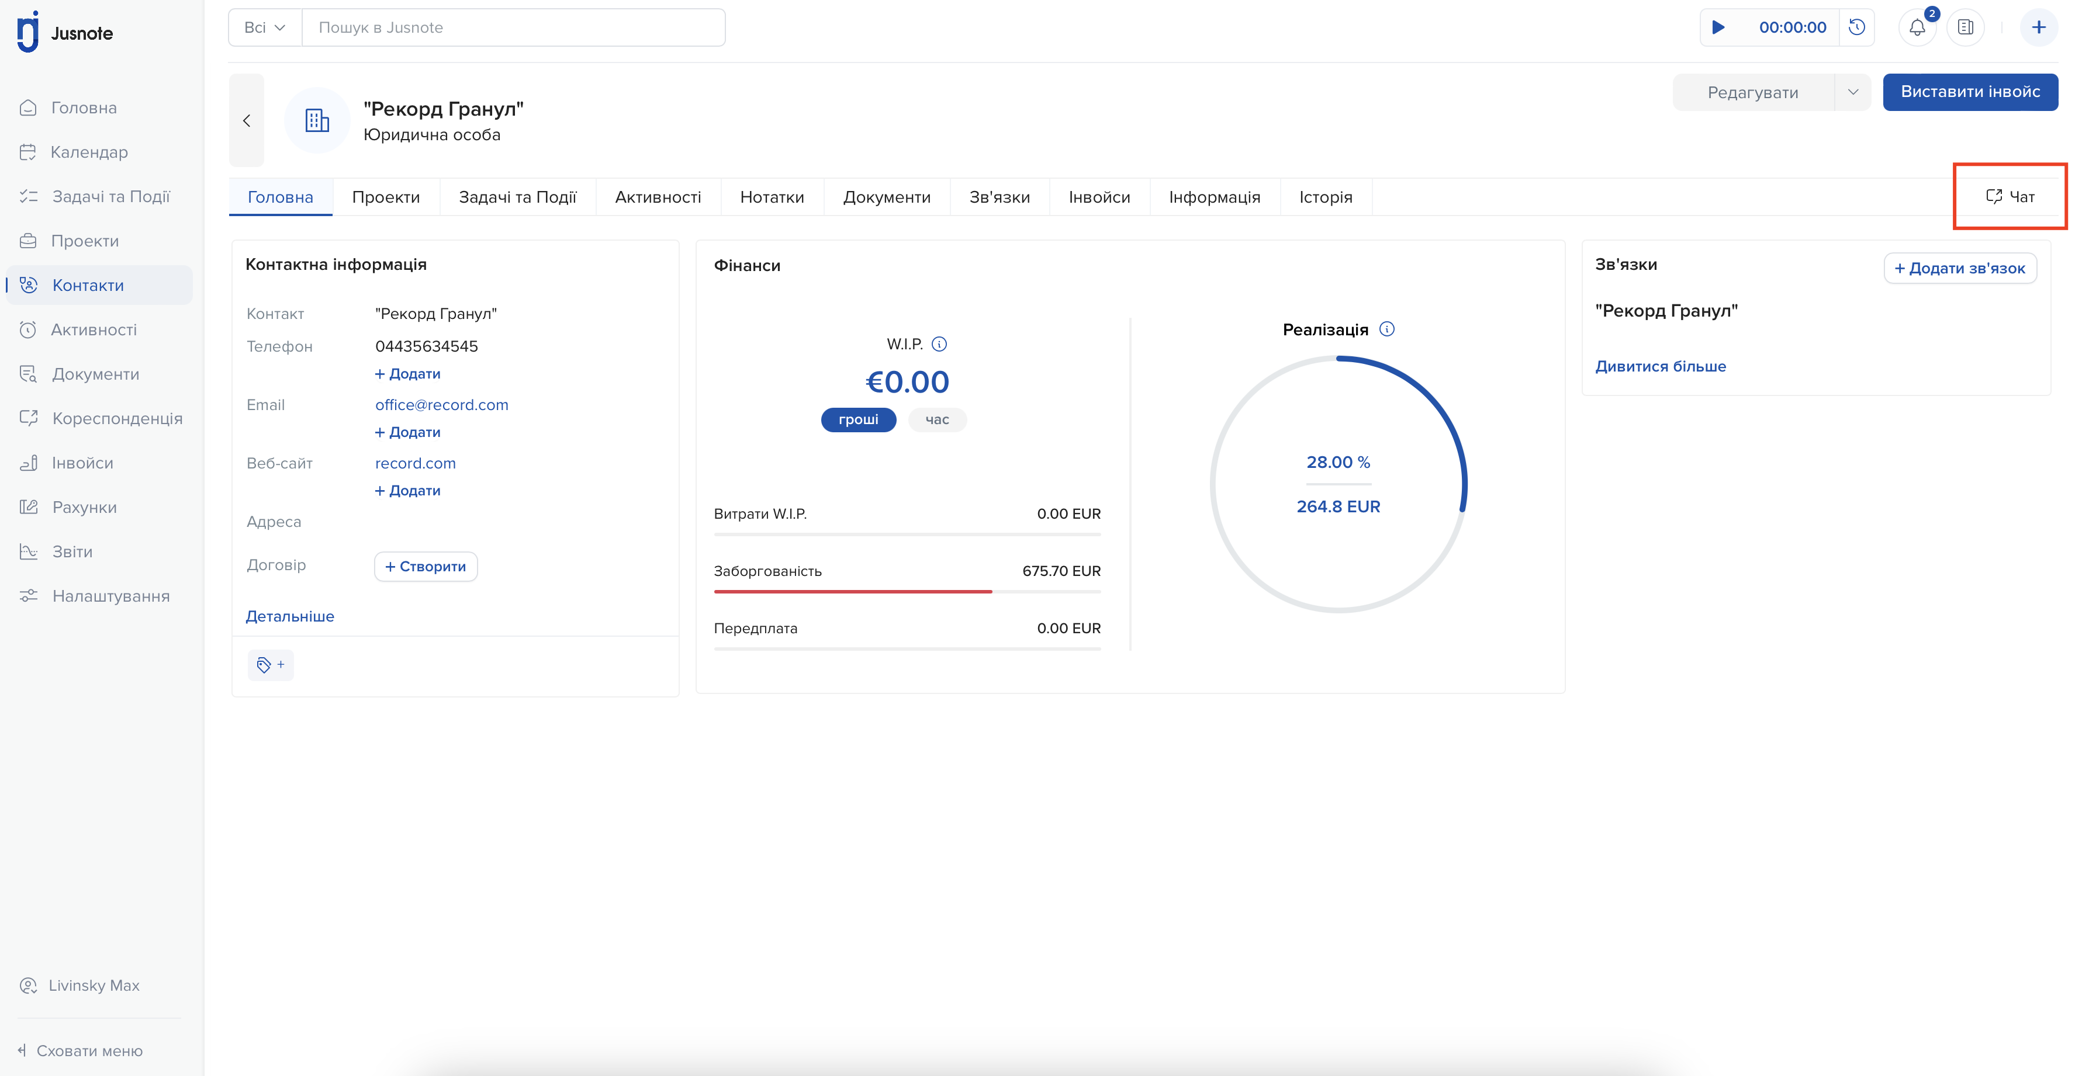
Task: Click the Детальніше link
Action: (289, 616)
